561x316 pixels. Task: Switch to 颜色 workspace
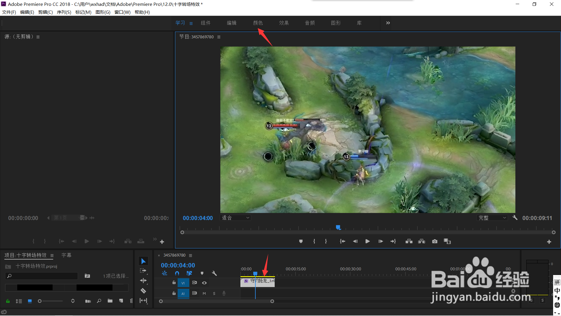pyautogui.click(x=258, y=23)
